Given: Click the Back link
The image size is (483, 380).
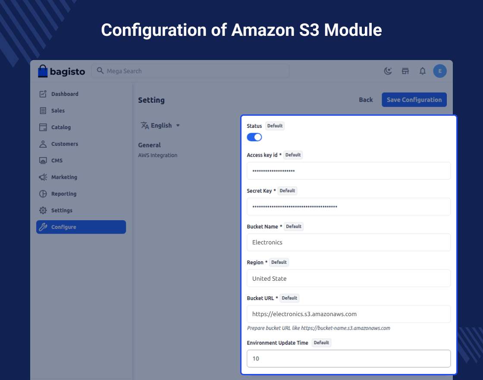Looking at the screenshot, I should click(366, 100).
